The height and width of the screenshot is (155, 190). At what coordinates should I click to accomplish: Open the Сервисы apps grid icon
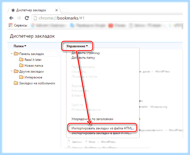10,25
